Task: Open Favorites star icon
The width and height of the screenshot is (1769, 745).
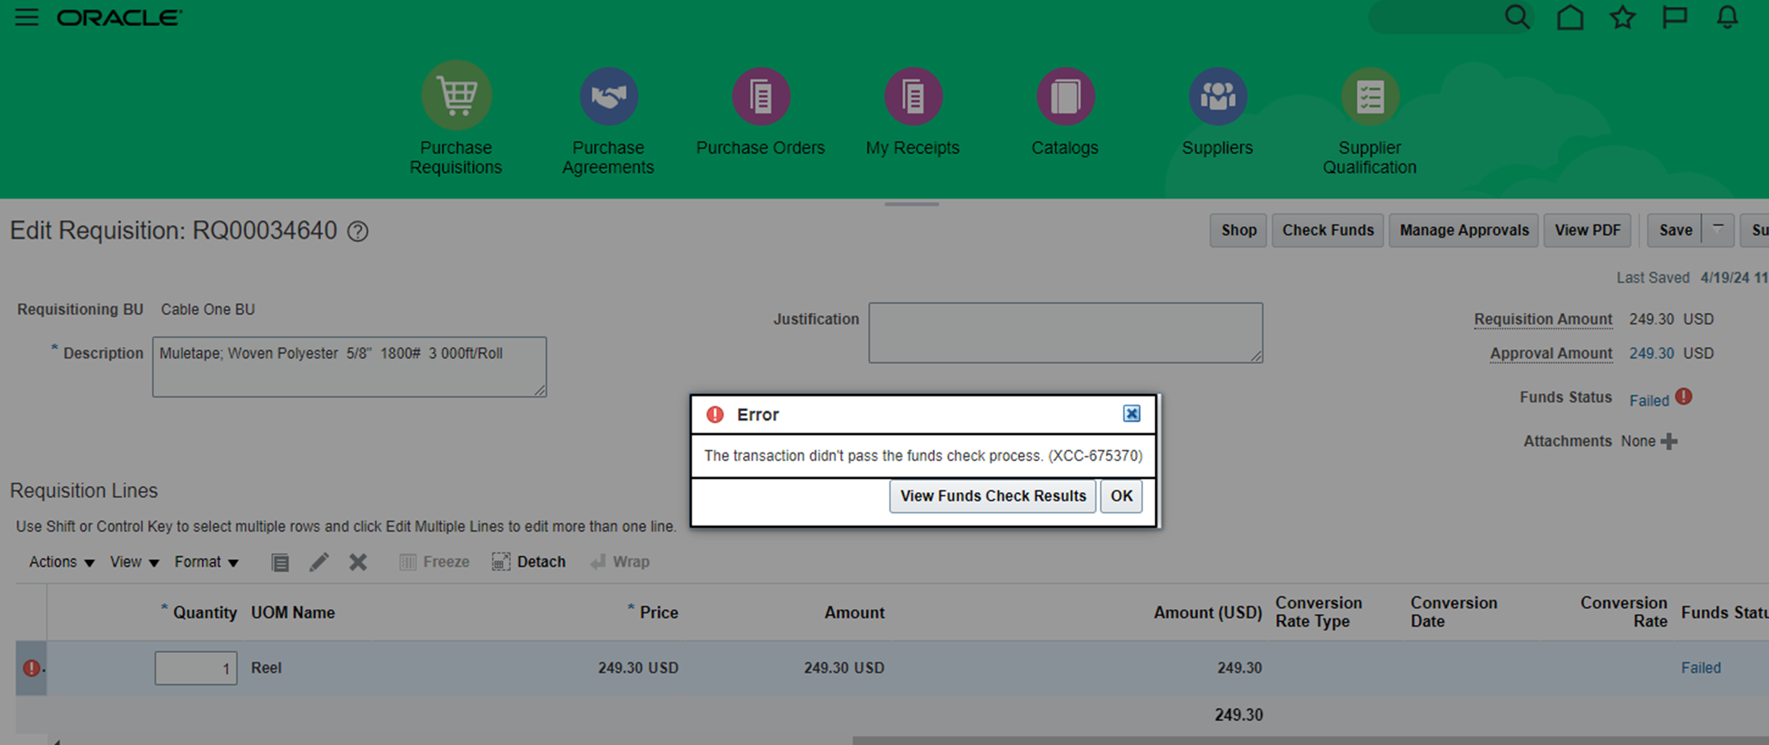Action: point(1623,17)
